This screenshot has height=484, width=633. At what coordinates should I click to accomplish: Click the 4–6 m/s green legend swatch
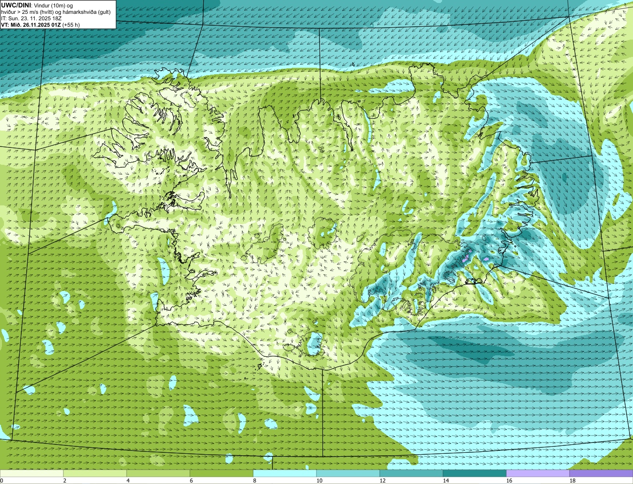point(158,474)
